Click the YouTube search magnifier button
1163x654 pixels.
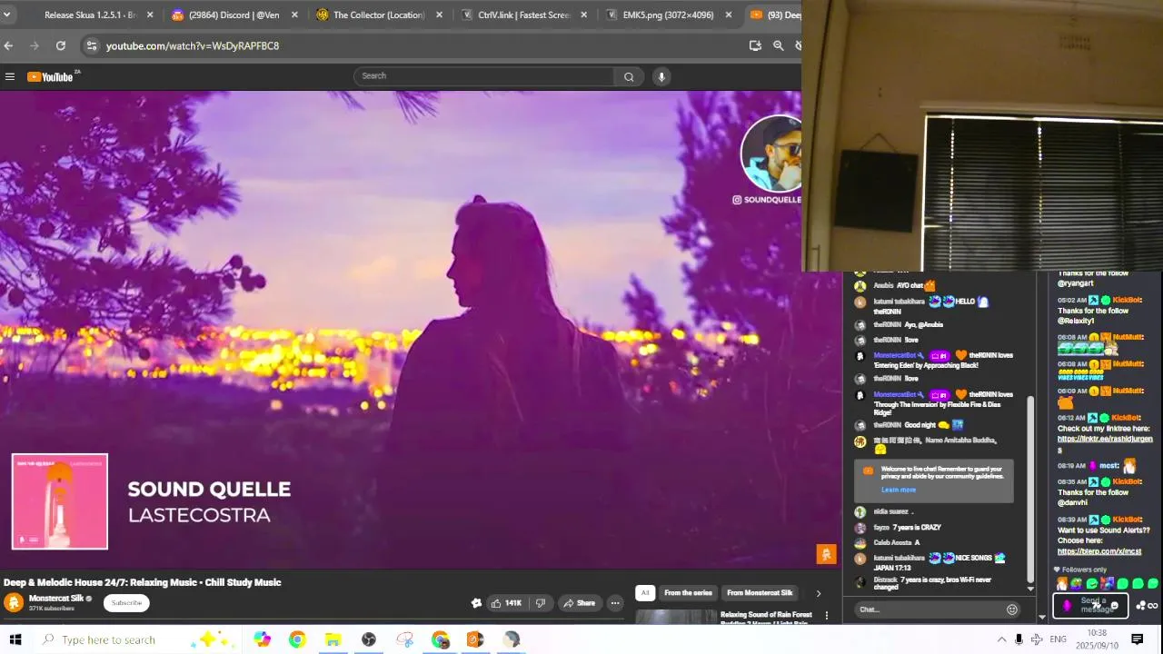point(629,76)
